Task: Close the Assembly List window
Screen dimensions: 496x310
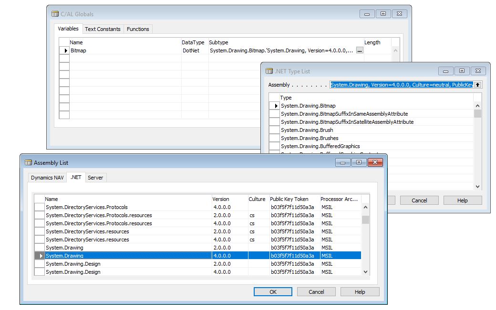Action: tap(375, 162)
